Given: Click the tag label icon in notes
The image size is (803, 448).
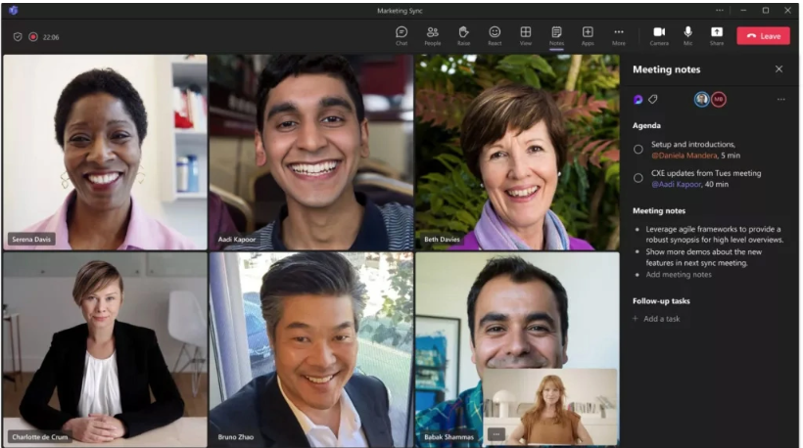Looking at the screenshot, I should click(652, 99).
